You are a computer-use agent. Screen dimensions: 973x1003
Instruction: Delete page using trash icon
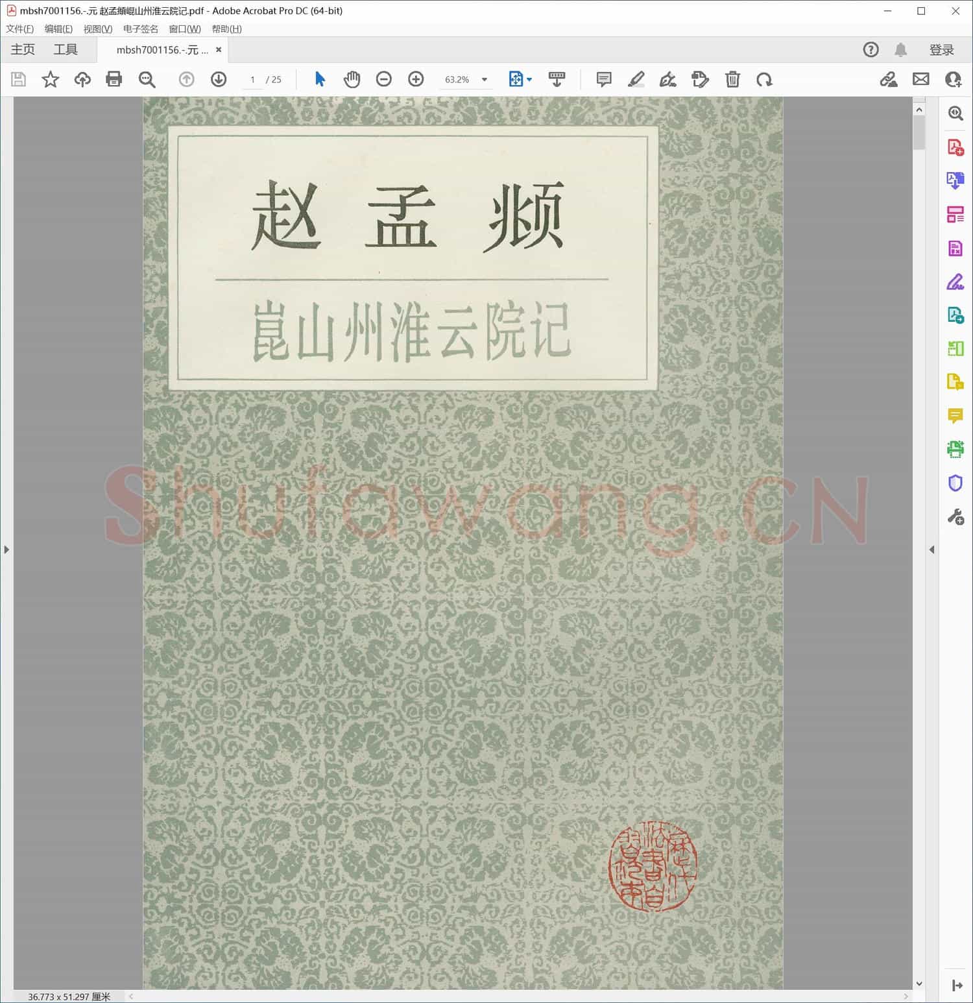pos(732,79)
